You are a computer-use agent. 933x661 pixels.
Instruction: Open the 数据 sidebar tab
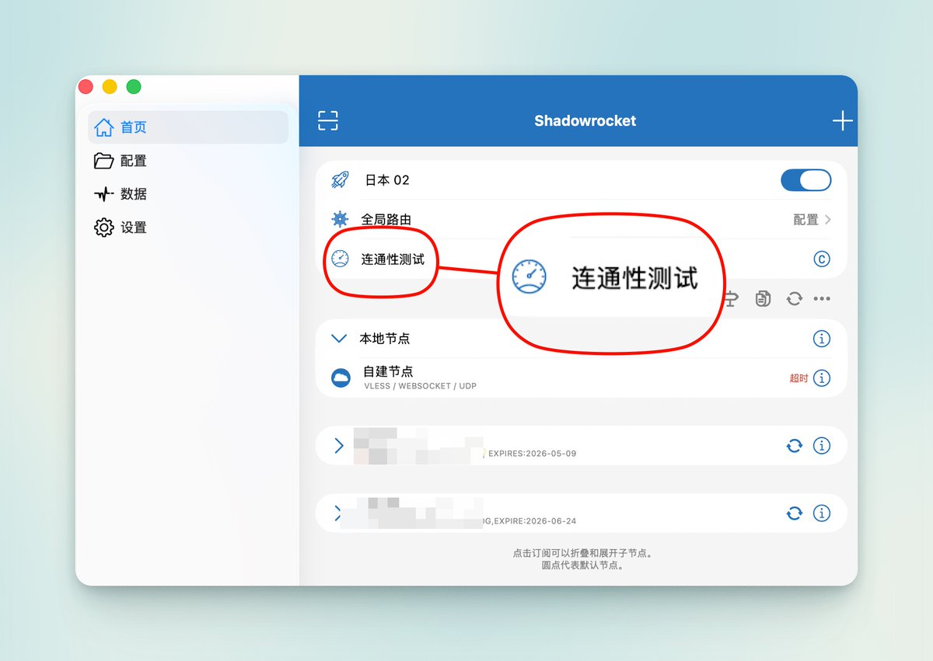pos(188,194)
